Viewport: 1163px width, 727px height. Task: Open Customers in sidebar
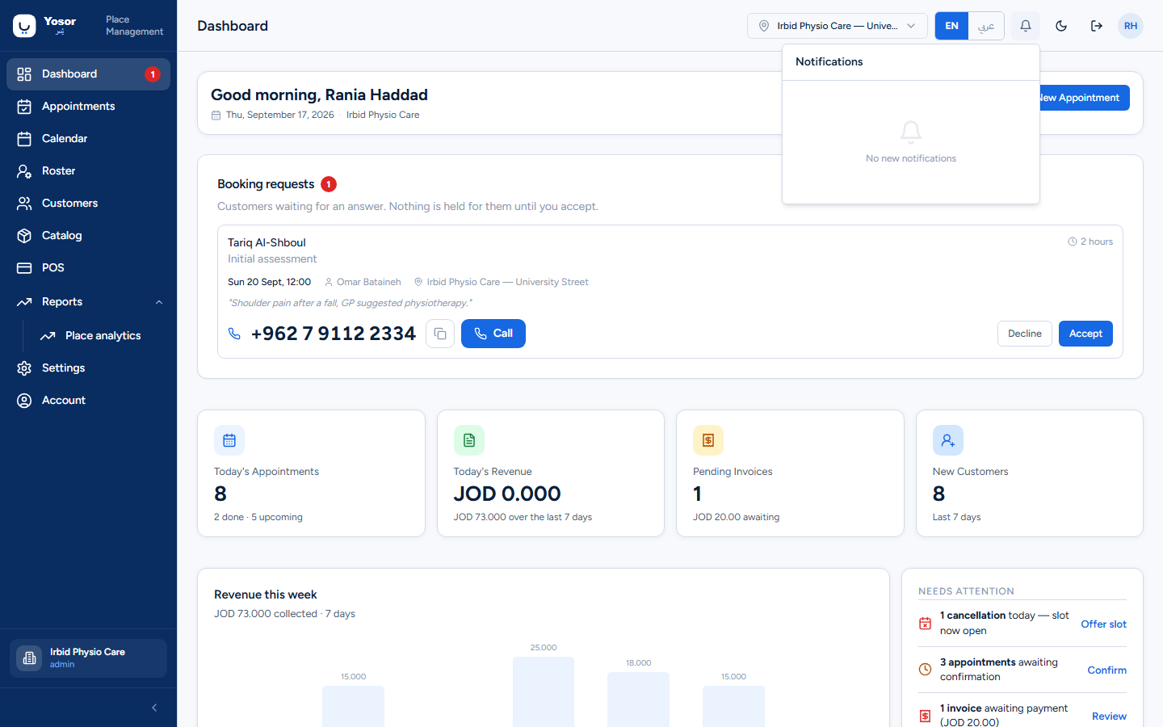[89, 204]
